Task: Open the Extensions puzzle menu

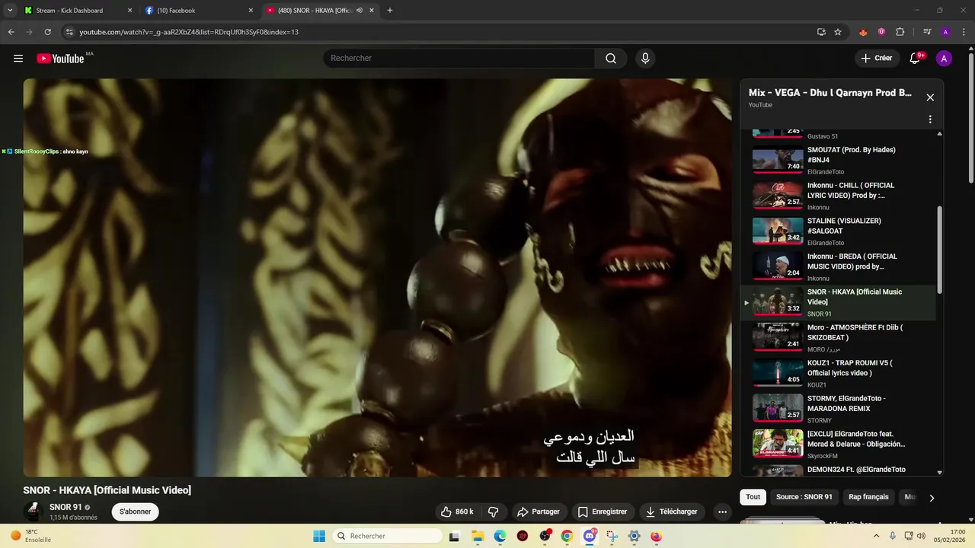Action: pos(900,32)
